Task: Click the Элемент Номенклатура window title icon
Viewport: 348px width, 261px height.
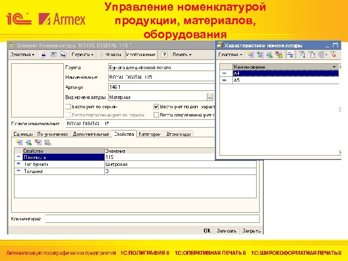Action: 12,45
